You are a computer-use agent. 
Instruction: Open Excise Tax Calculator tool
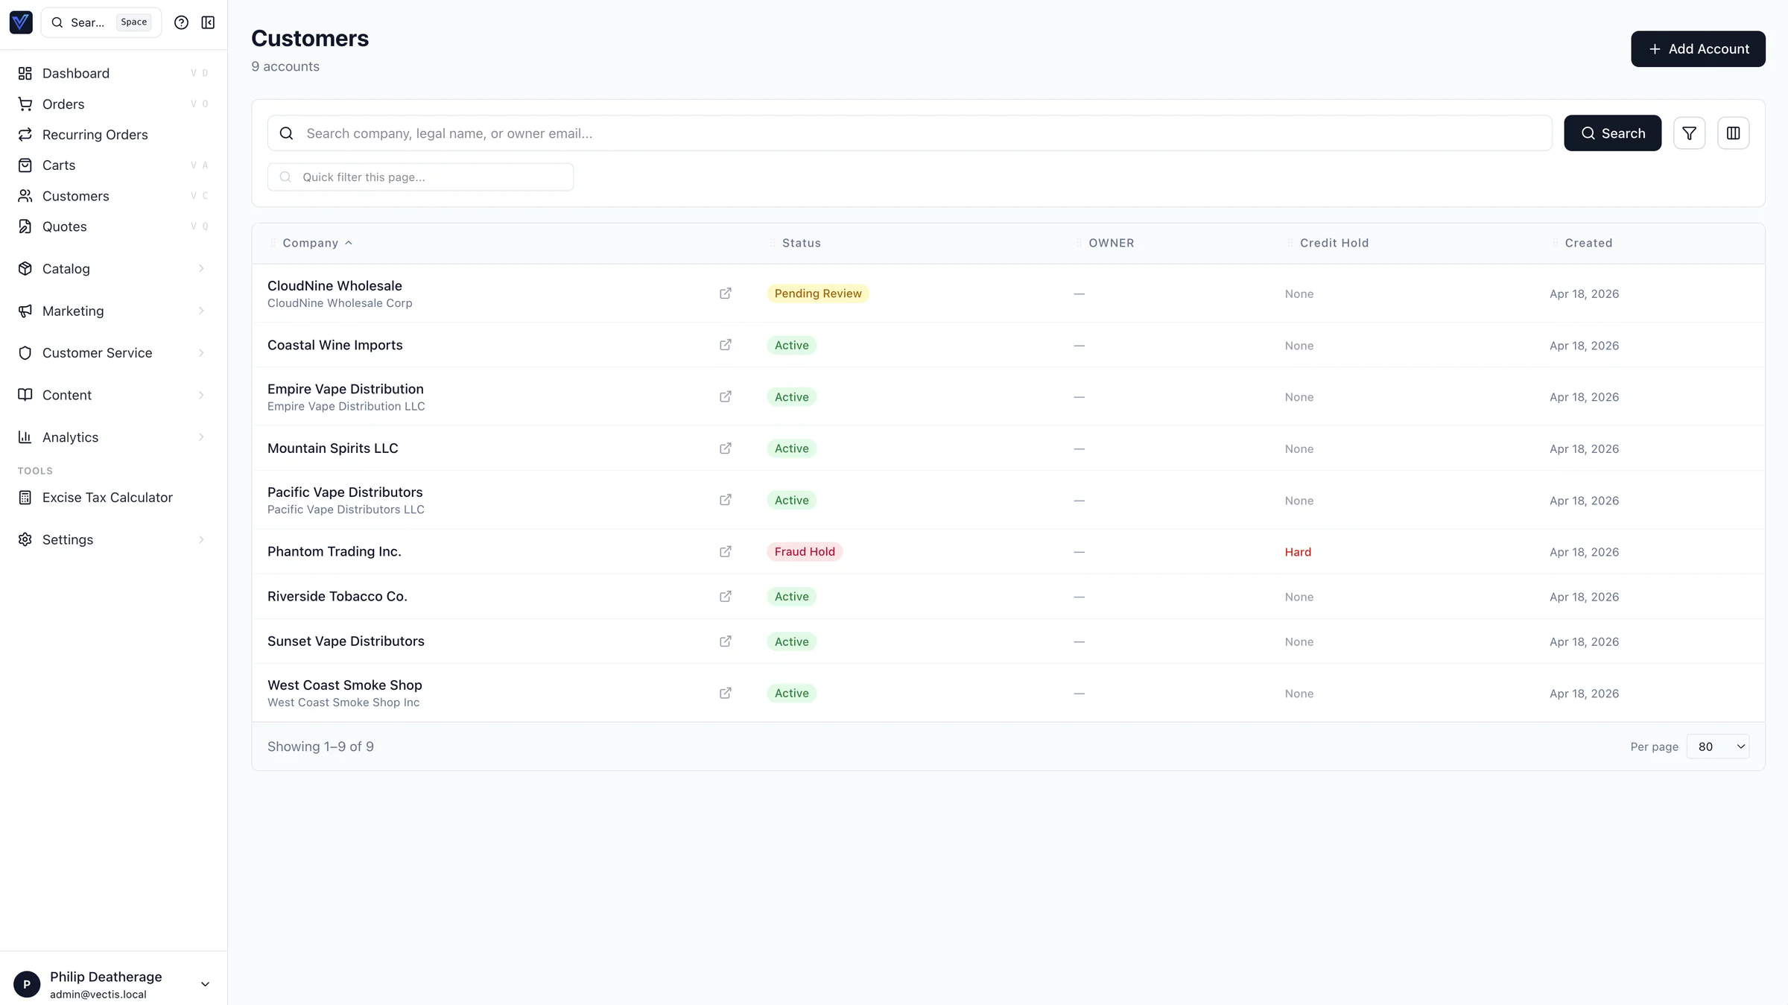[107, 498]
